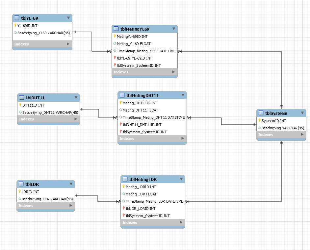
Task: Select the Meting_DHT11ID primary key icon
Action: click(120, 103)
